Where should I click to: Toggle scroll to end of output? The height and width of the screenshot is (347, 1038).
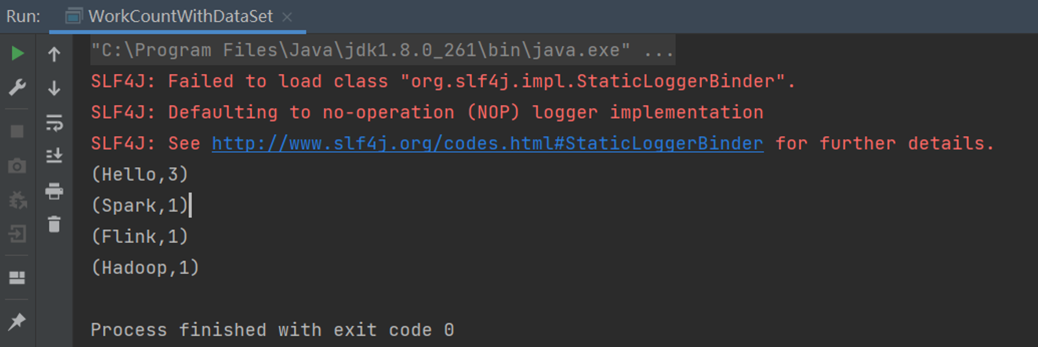(54, 156)
